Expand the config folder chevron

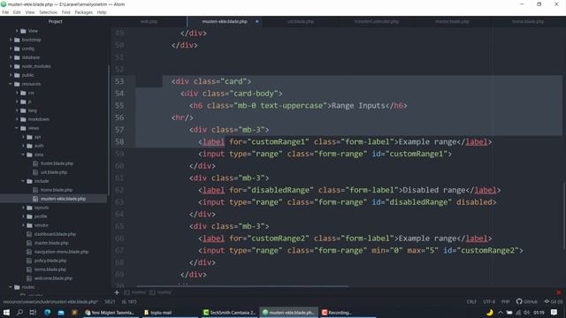click(11, 49)
